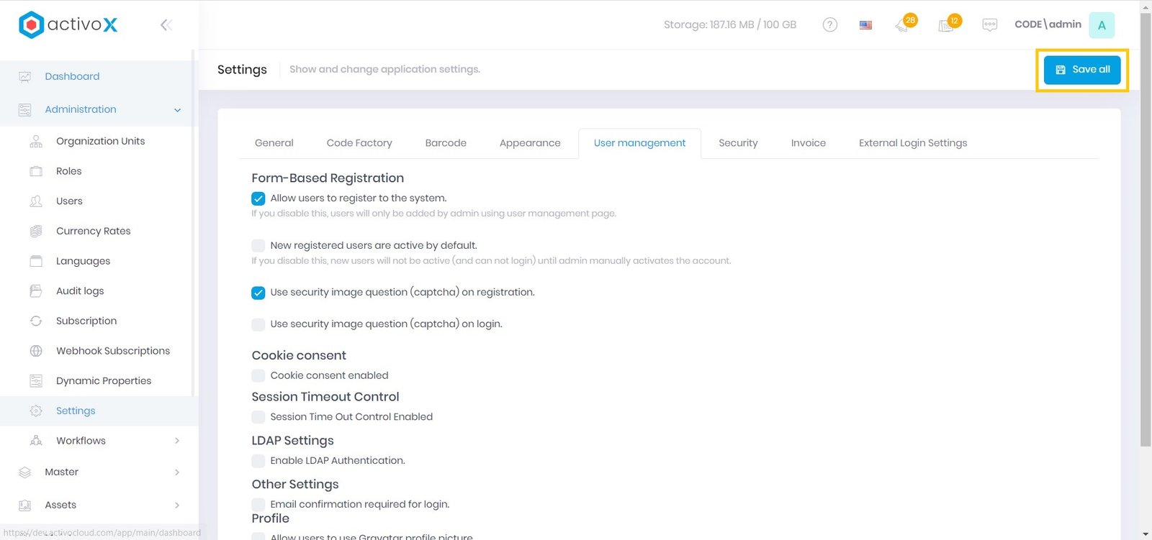The height and width of the screenshot is (540, 1152).
Task: Uncheck Allow users to register checkbox
Action: [x=258, y=198]
